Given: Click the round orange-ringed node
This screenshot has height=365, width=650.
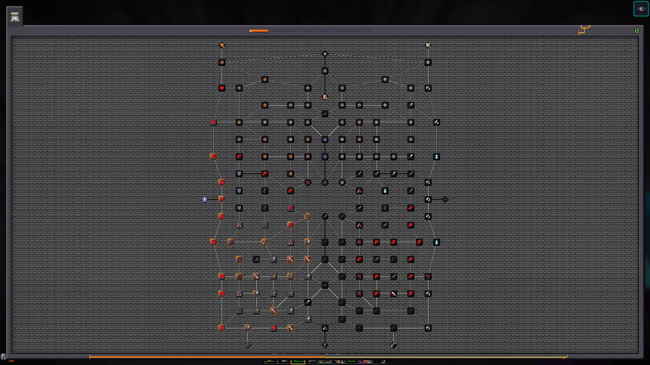Looking at the screenshot, I should click(308, 217).
